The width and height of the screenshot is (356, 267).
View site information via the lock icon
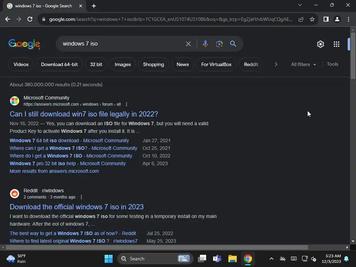coord(44,19)
